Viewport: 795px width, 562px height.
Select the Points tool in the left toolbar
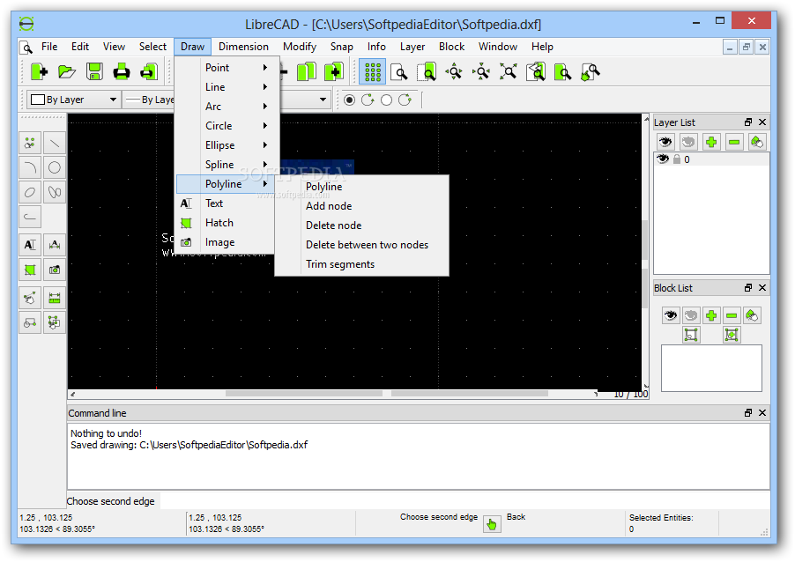[30, 143]
